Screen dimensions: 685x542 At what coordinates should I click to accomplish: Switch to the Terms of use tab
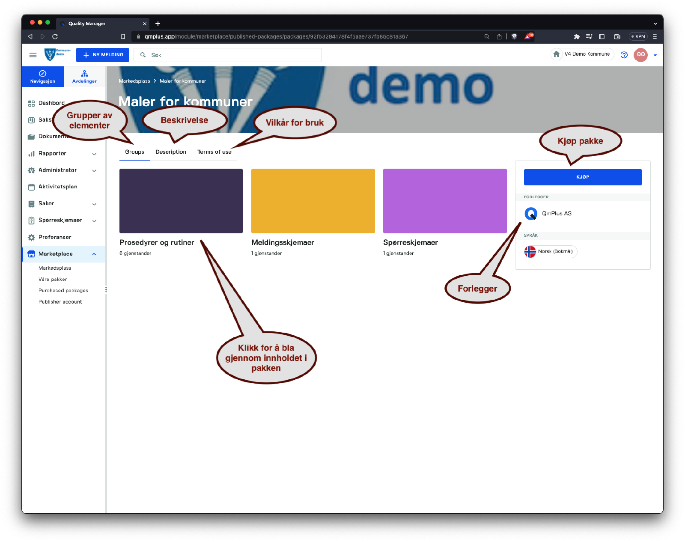tap(214, 152)
